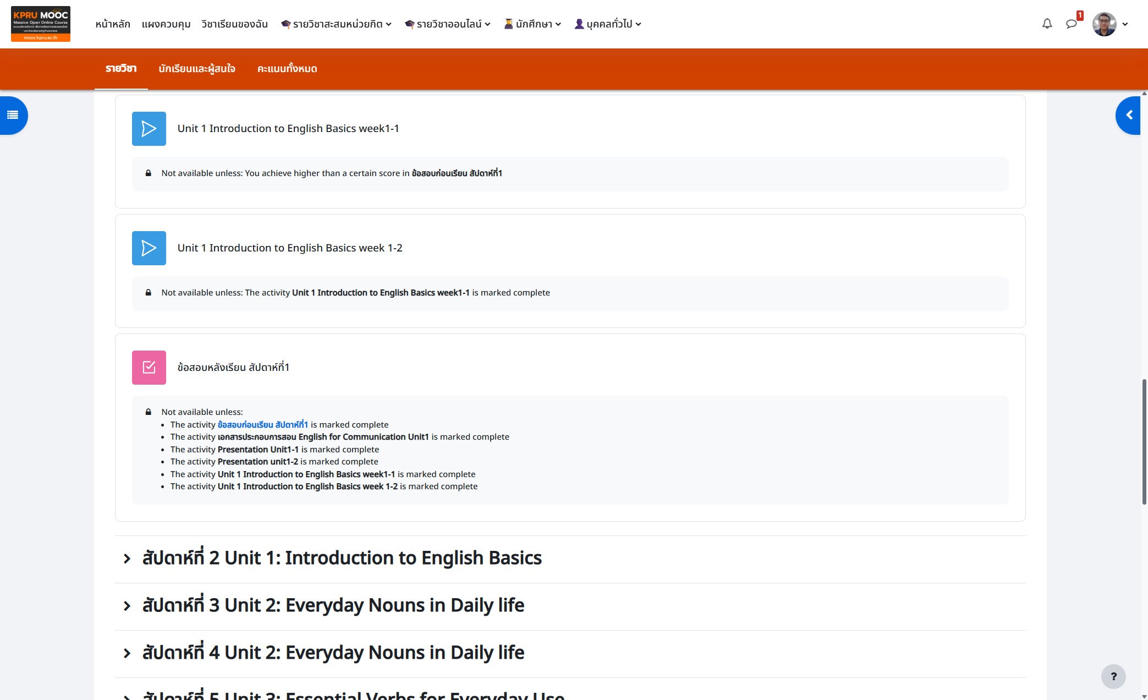Click text 'Presentation Unit1-1 is marked complete'
Screen dimensions: 1148x700
tap(298, 450)
